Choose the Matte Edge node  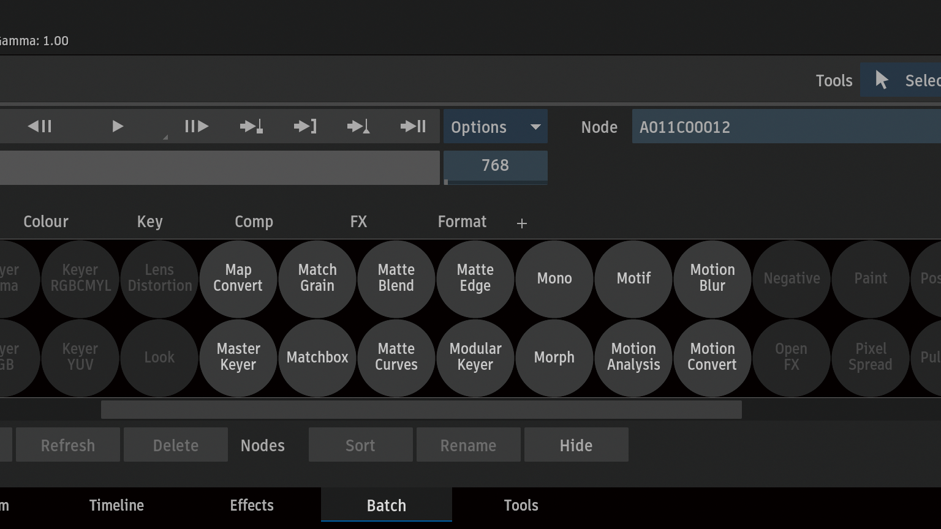click(x=475, y=278)
